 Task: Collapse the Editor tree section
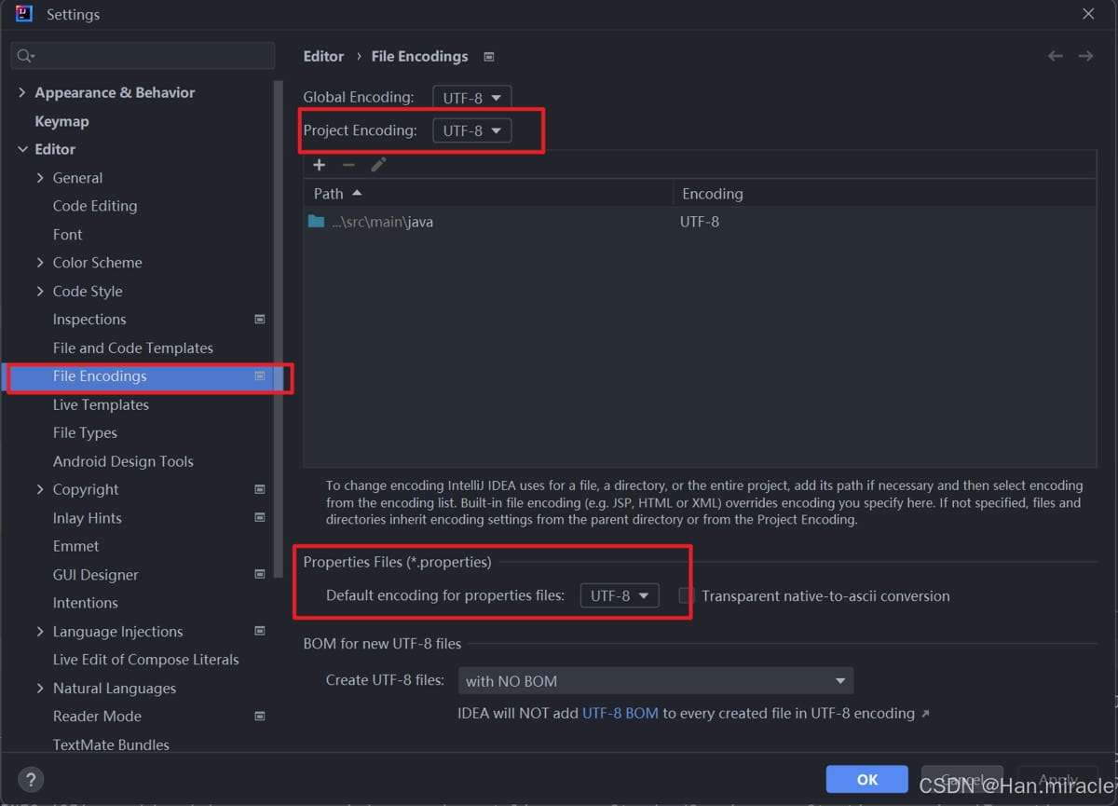(22, 149)
